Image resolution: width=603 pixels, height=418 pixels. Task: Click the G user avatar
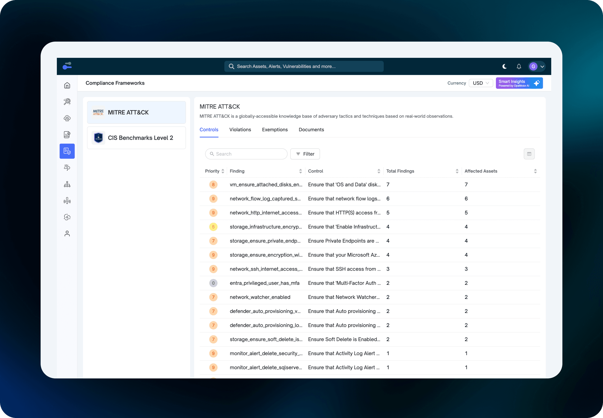point(533,66)
